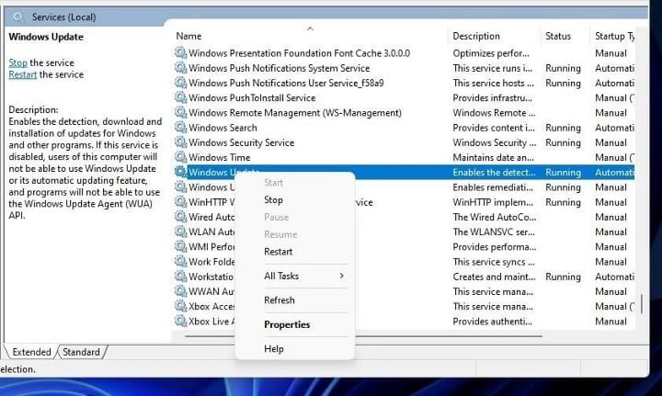Click 'Optimizes perfor...' description cell
Screen dimensions: 662x396
pos(491,53)
